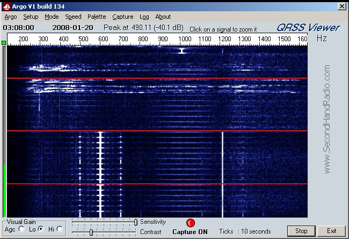The width and height of the screenshot is (349, 239).
Task: Click the 1500 mark on frequency scale
Action: tap(284, 39)
